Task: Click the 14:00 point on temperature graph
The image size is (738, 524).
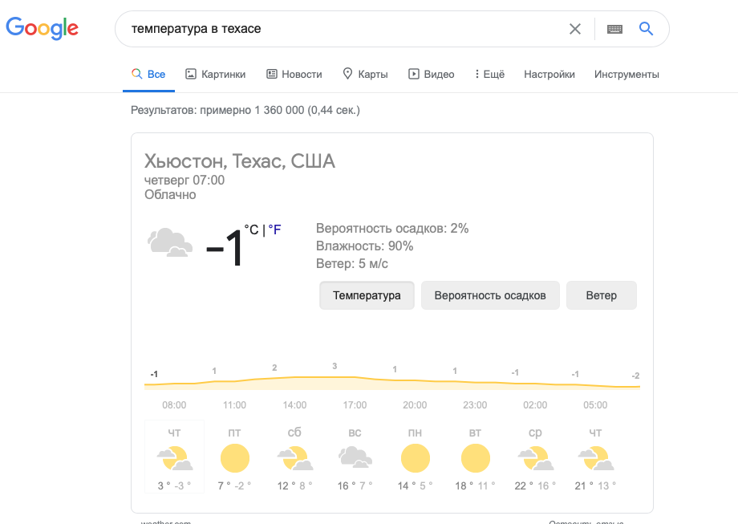Action: pos(294,377)
